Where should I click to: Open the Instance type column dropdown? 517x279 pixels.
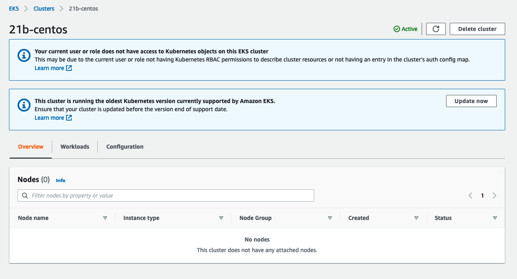[x=221, y=218]
